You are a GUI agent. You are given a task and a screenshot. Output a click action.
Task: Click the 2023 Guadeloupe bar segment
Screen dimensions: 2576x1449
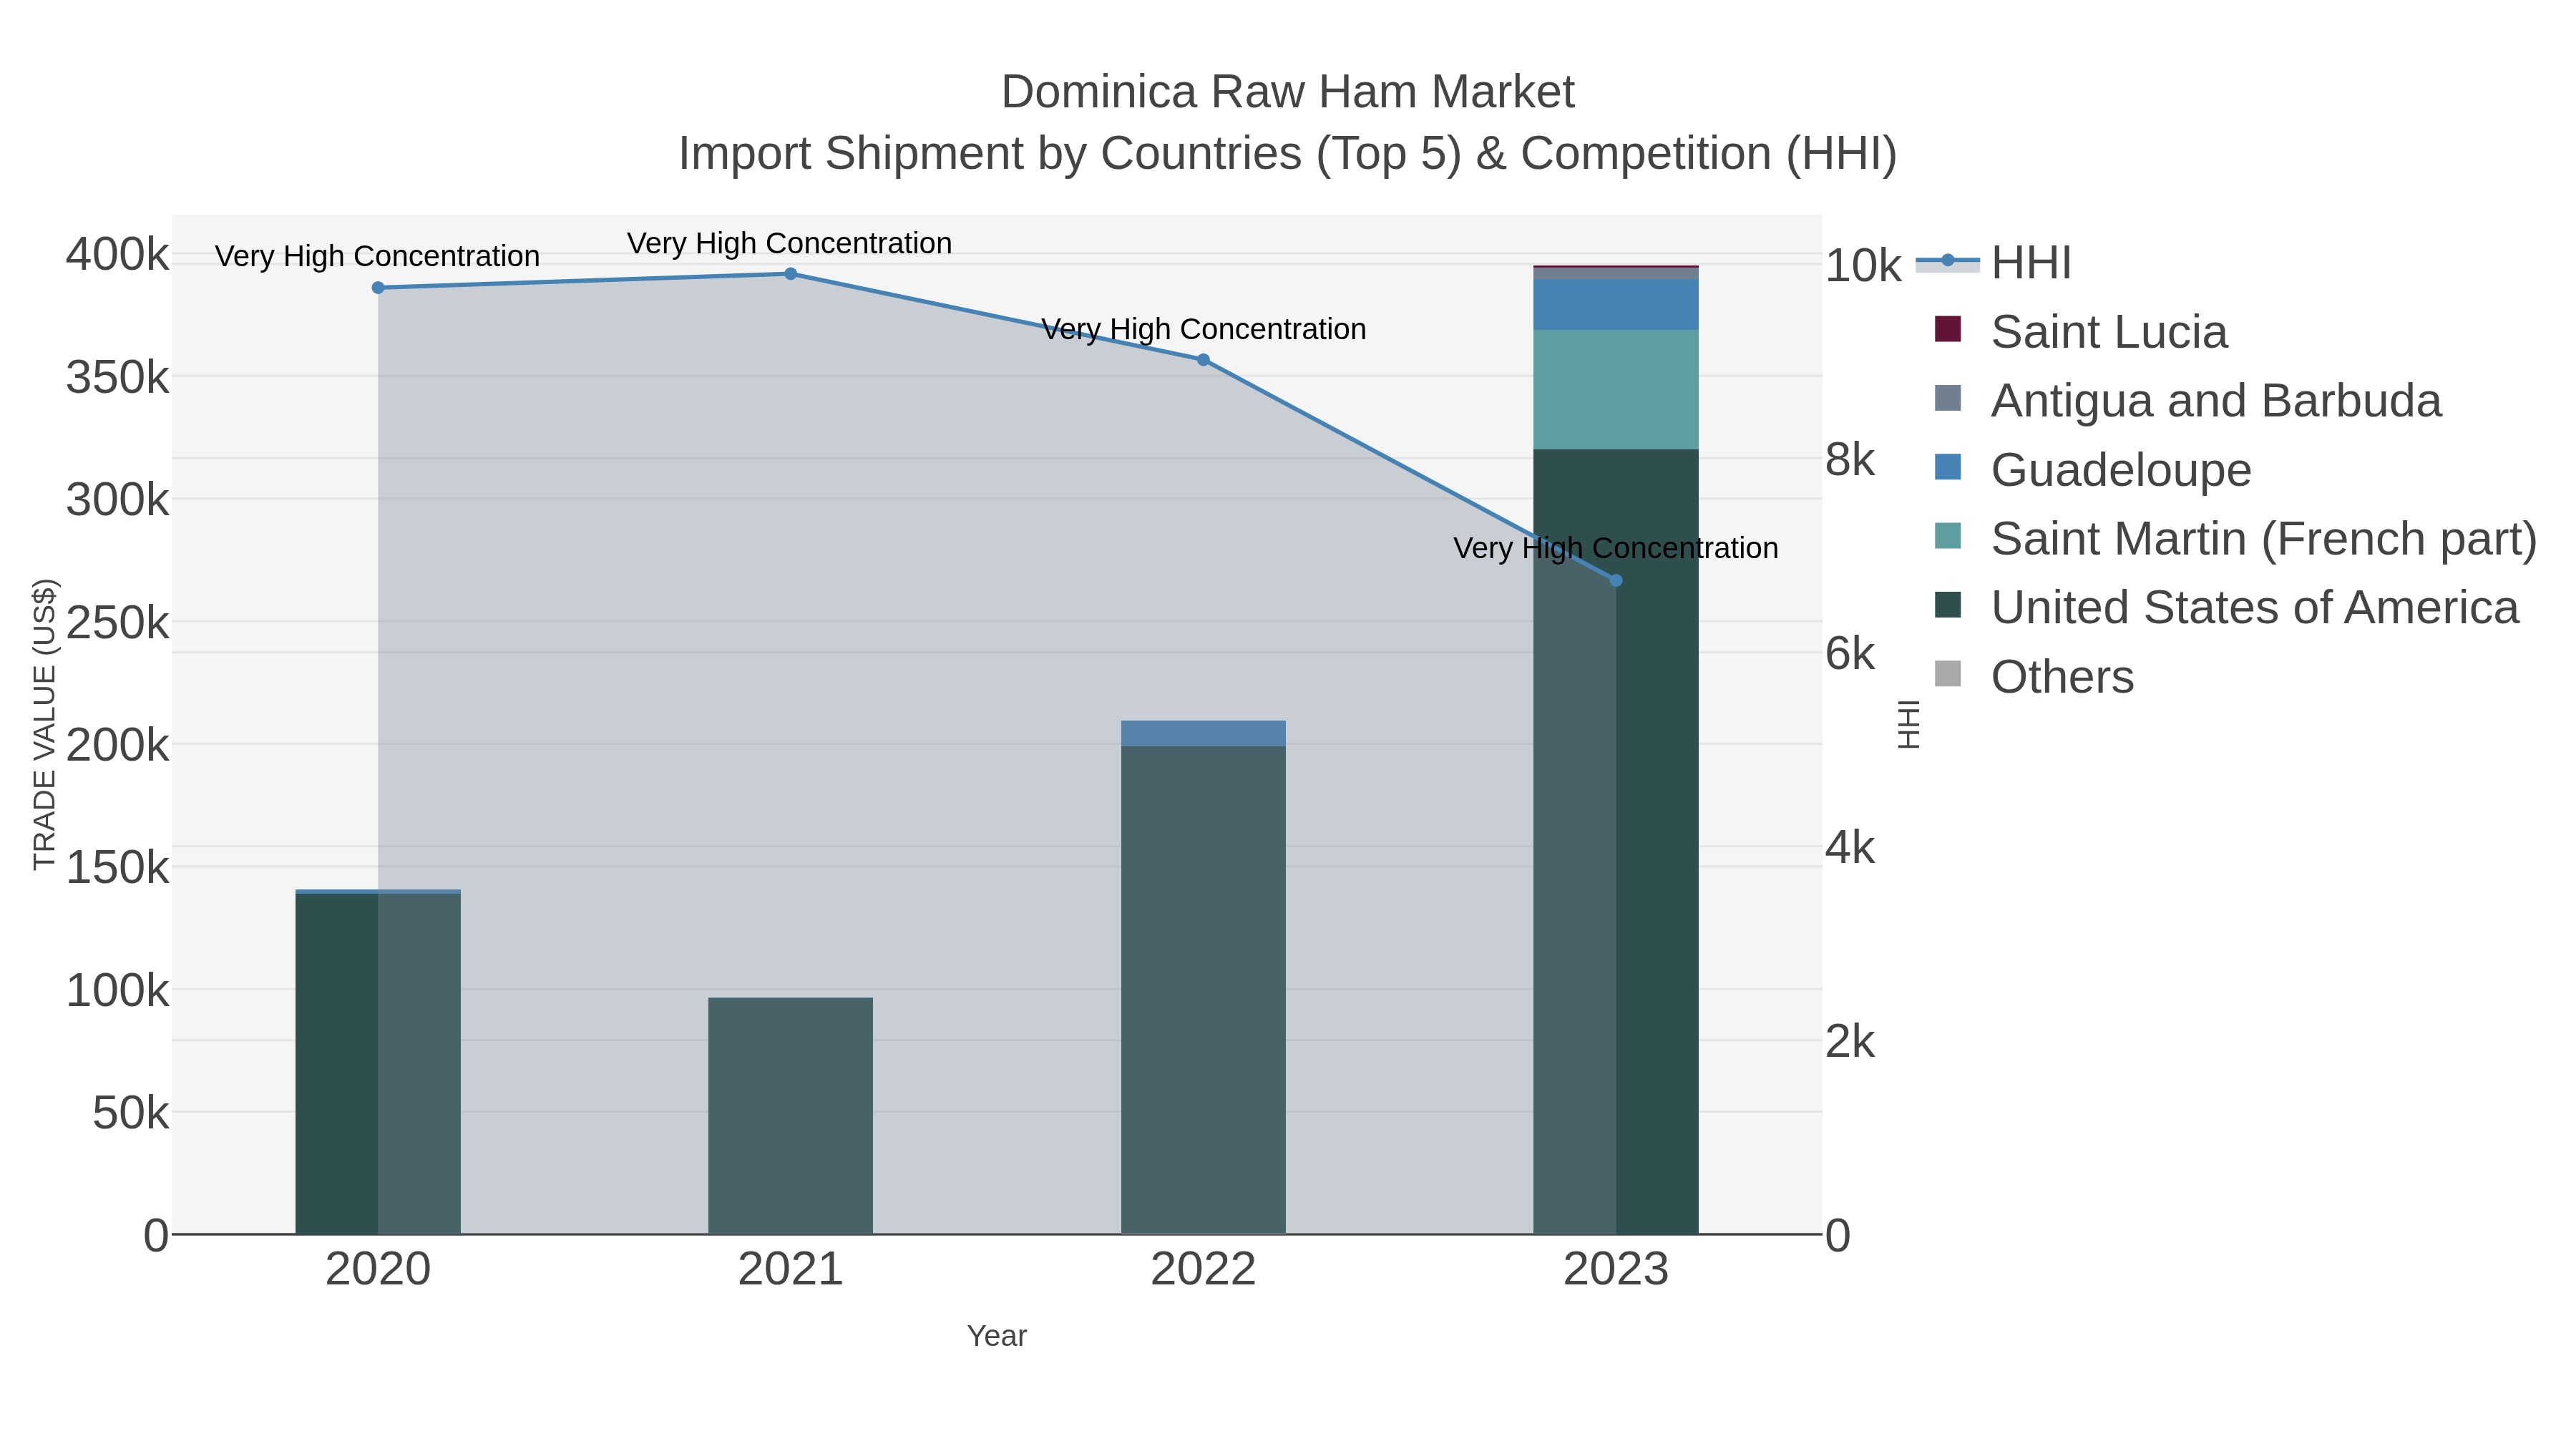click(1616, 305)
